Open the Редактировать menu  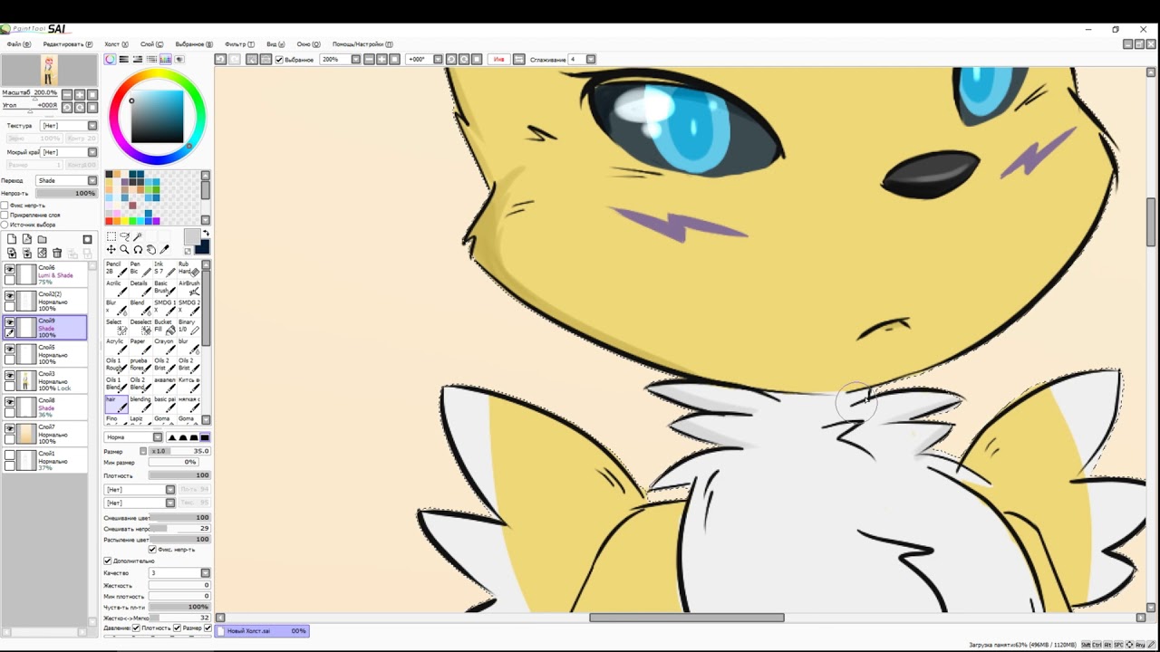pos(67,44)
